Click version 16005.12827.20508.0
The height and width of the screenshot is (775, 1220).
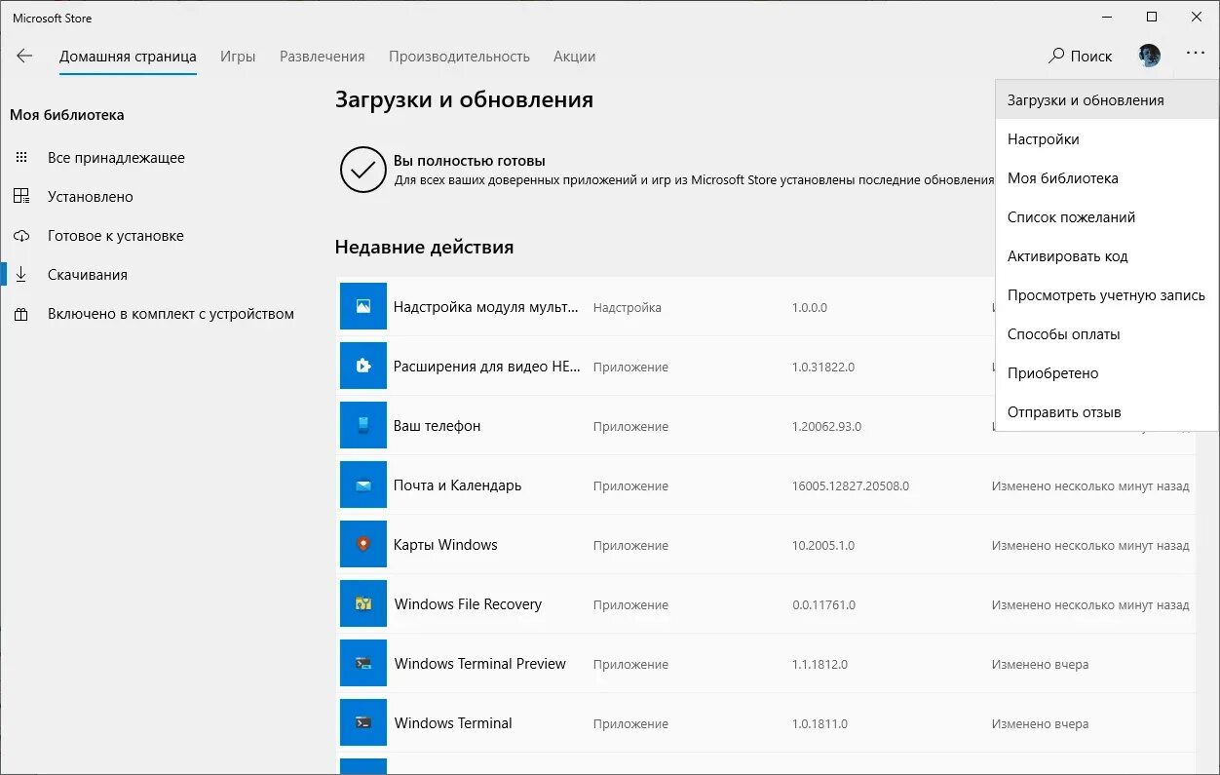click(x=851, y=486)
